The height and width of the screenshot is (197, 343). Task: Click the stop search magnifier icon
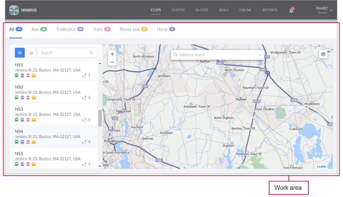pos(92,53)
